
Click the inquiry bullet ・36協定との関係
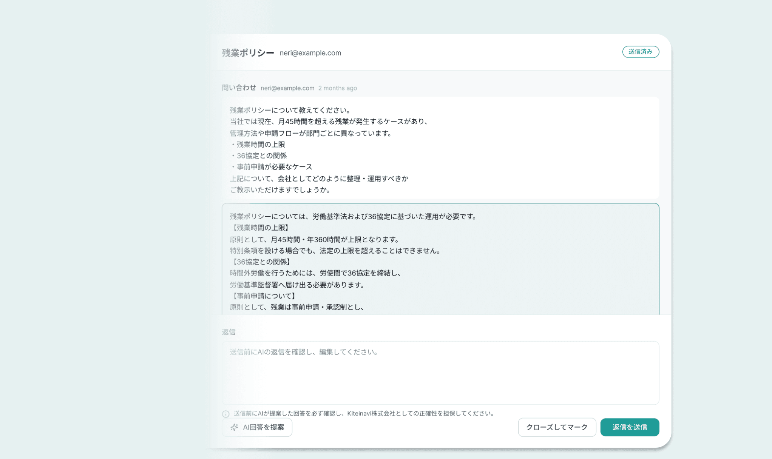coord(259,156)
